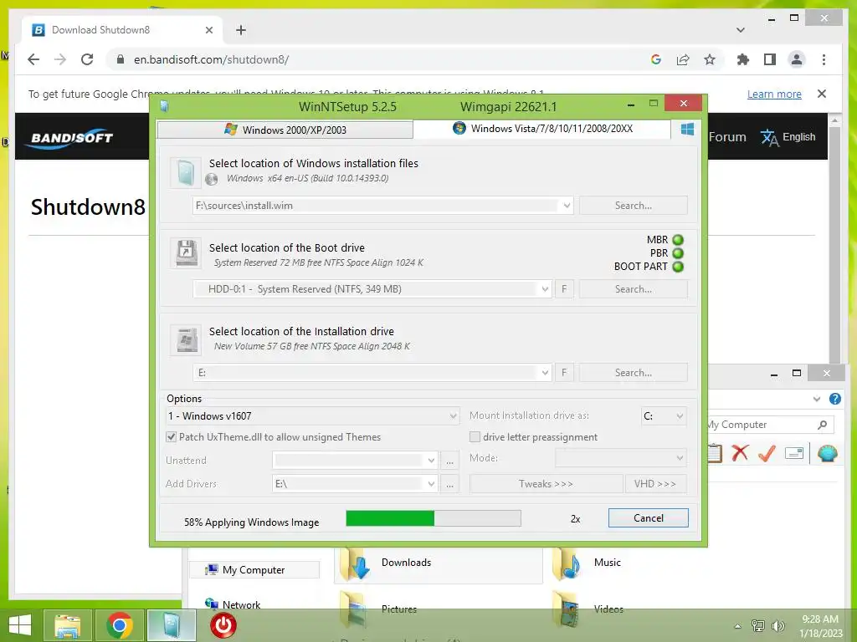Browse for Unattend file with ... button
Viewport: 857px width, 642px height.
click(449, 461)
